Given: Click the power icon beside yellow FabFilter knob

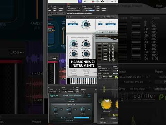Looking at the screenshot, I should [100, 101].
